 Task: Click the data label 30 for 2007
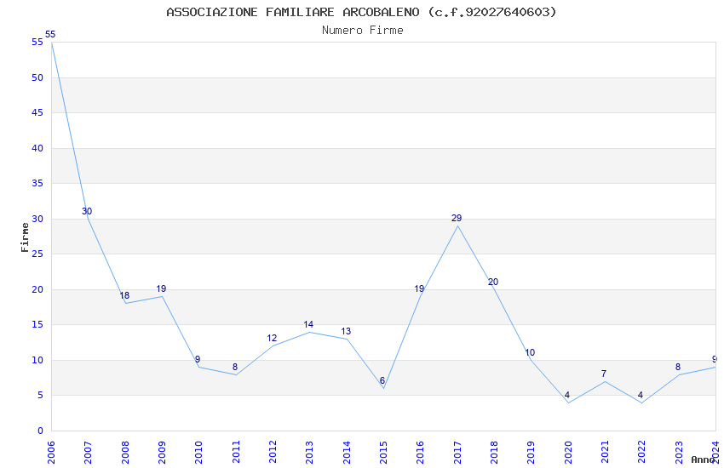(x=87, y=211)
